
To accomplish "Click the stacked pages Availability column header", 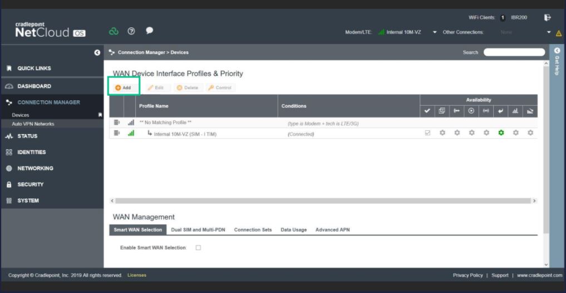I will coord(442,111).
